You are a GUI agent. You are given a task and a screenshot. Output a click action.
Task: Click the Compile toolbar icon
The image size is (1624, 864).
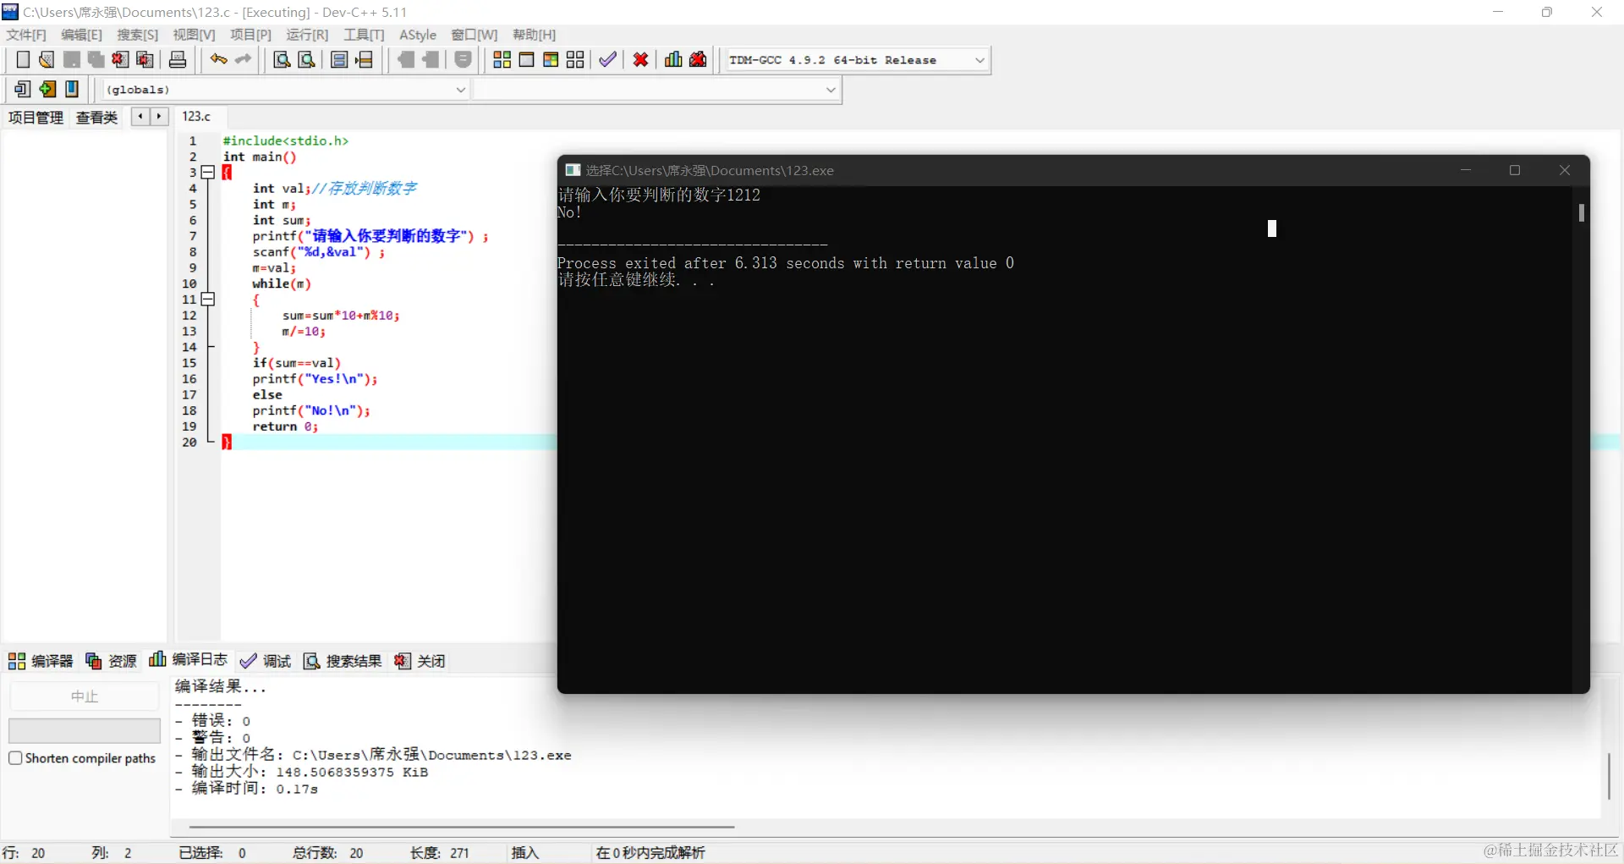(x=502, y=59)
